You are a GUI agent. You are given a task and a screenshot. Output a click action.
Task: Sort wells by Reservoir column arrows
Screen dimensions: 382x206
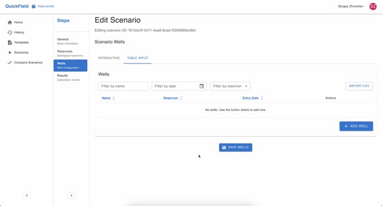coord(181,98)
